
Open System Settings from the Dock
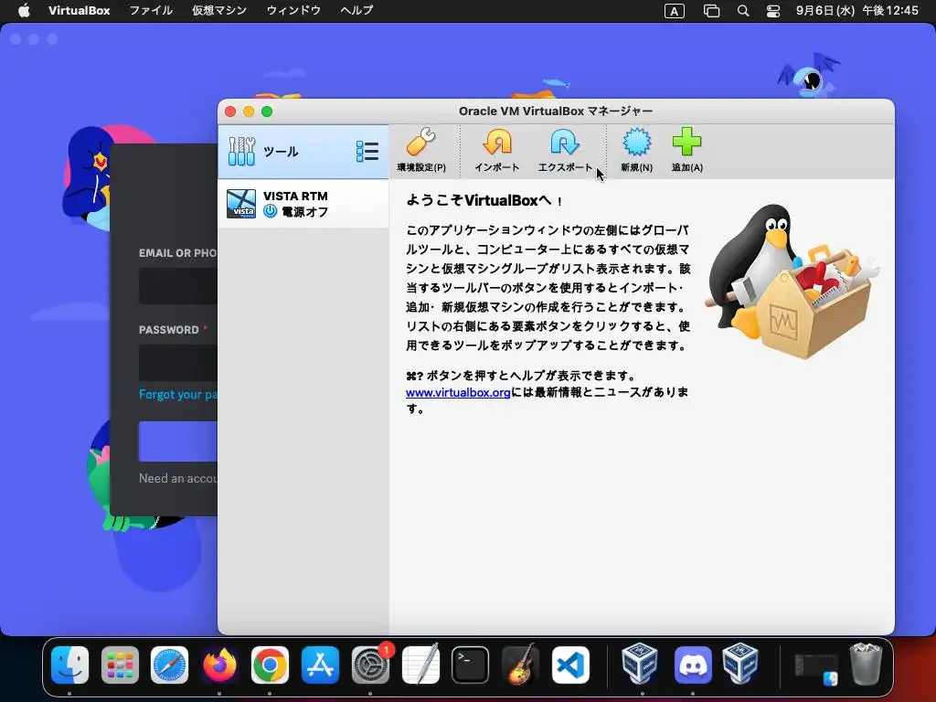click(370, 665)
